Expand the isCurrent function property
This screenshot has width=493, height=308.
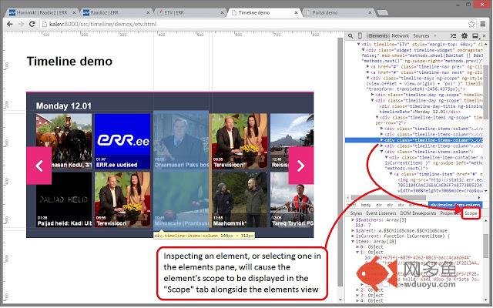click(353, 236)
